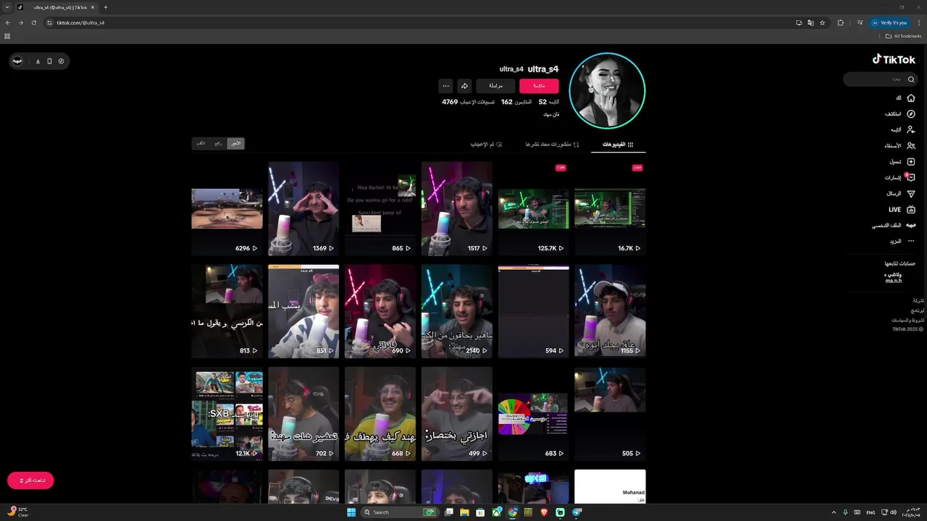
Task: Open the spin-wheel video with 683 views
Action: [x=533, y=414]
